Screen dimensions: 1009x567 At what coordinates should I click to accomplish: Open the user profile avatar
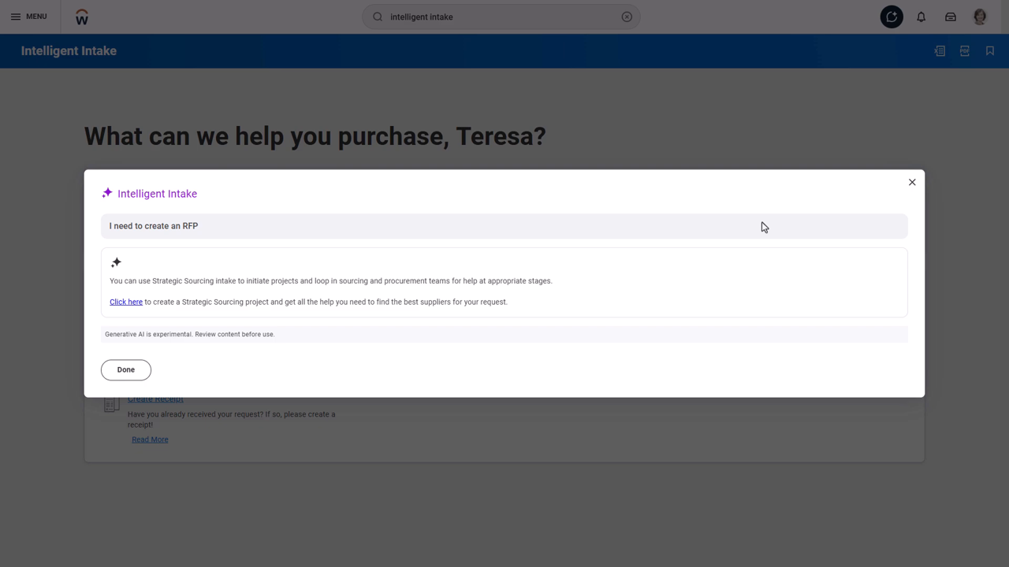[980, 17]
